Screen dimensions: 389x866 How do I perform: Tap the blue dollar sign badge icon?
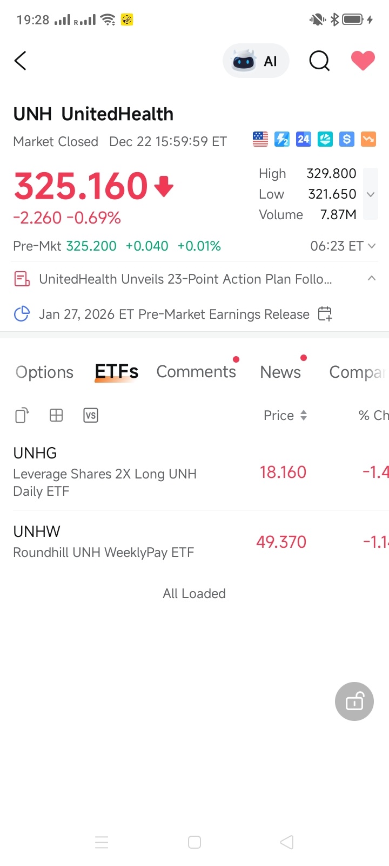347,139
